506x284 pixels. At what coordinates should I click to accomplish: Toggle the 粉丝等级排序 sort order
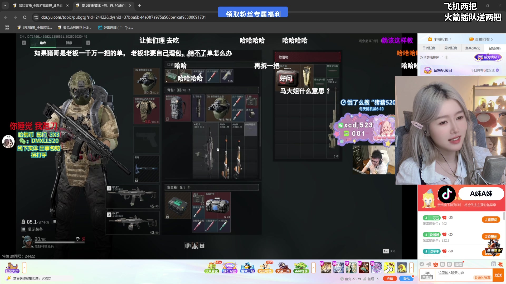tap(431, 57)
